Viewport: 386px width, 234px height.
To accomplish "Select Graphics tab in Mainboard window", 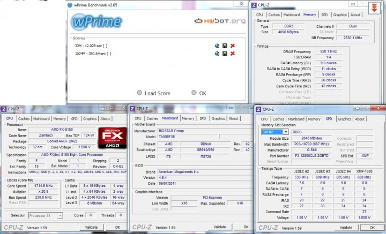I will [x=218, y=118].
